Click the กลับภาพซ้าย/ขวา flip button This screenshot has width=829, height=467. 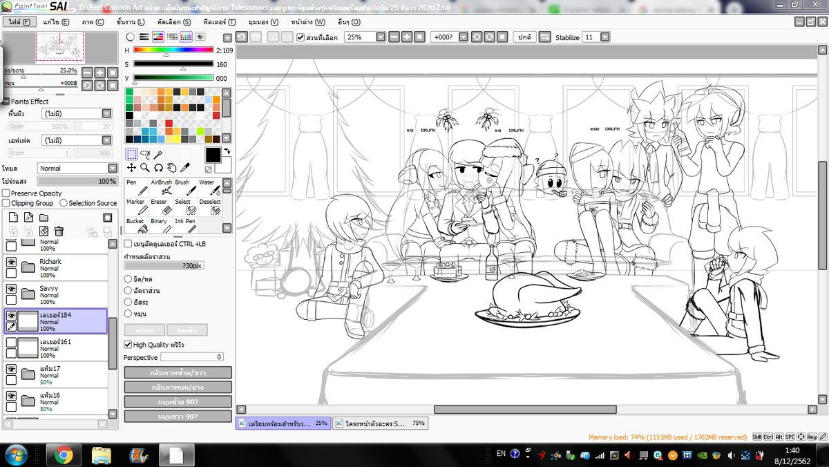pos(178,372)
